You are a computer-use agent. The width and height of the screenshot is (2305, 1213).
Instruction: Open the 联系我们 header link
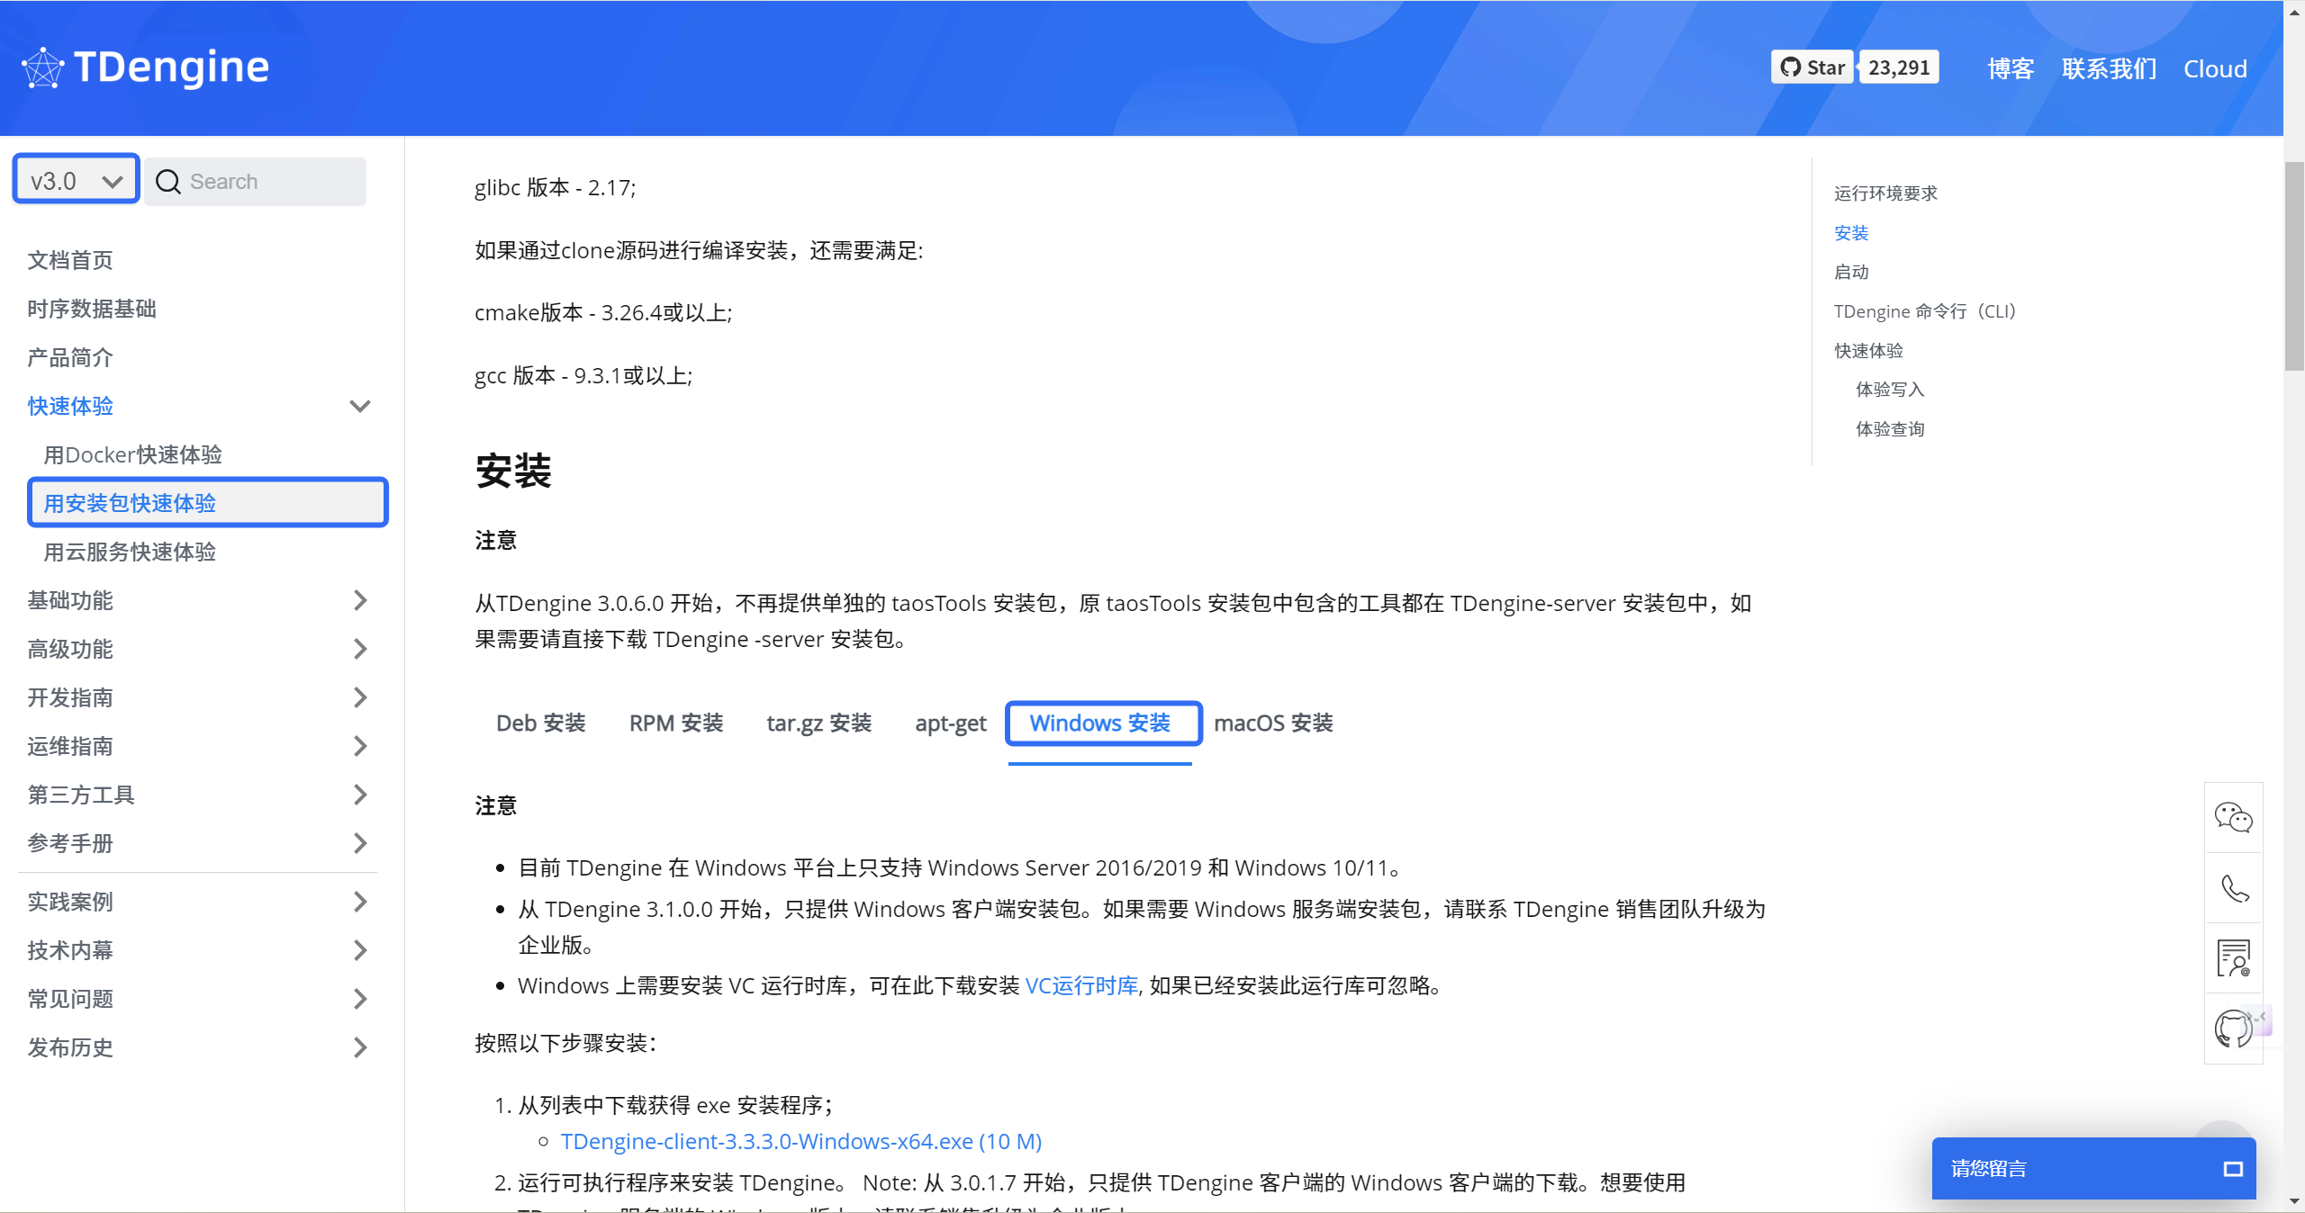[2109, 68]
